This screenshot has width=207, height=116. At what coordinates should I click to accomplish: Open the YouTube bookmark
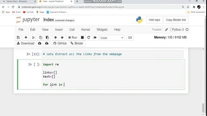click(x=28, y=12)
